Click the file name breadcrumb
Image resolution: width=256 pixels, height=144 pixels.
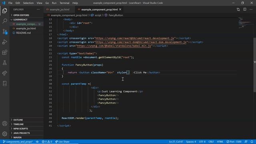pos(69,15)
